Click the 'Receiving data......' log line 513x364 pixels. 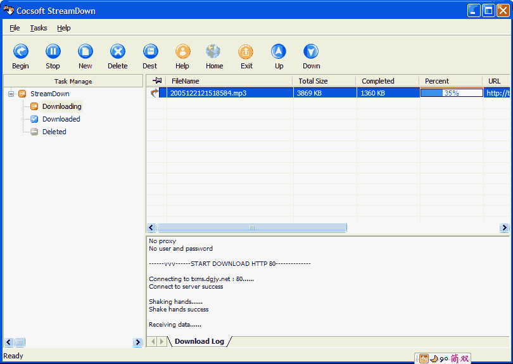coord(175,324)
